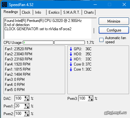Click the 'End of detection' log line
The width and height of the screenshot is (130, 118).
point(17,25)
